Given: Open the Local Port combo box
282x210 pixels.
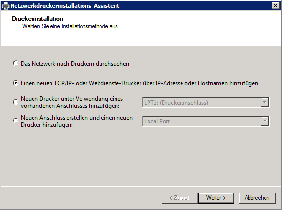Looking at the screenshot, I should (x=206, y=121).
